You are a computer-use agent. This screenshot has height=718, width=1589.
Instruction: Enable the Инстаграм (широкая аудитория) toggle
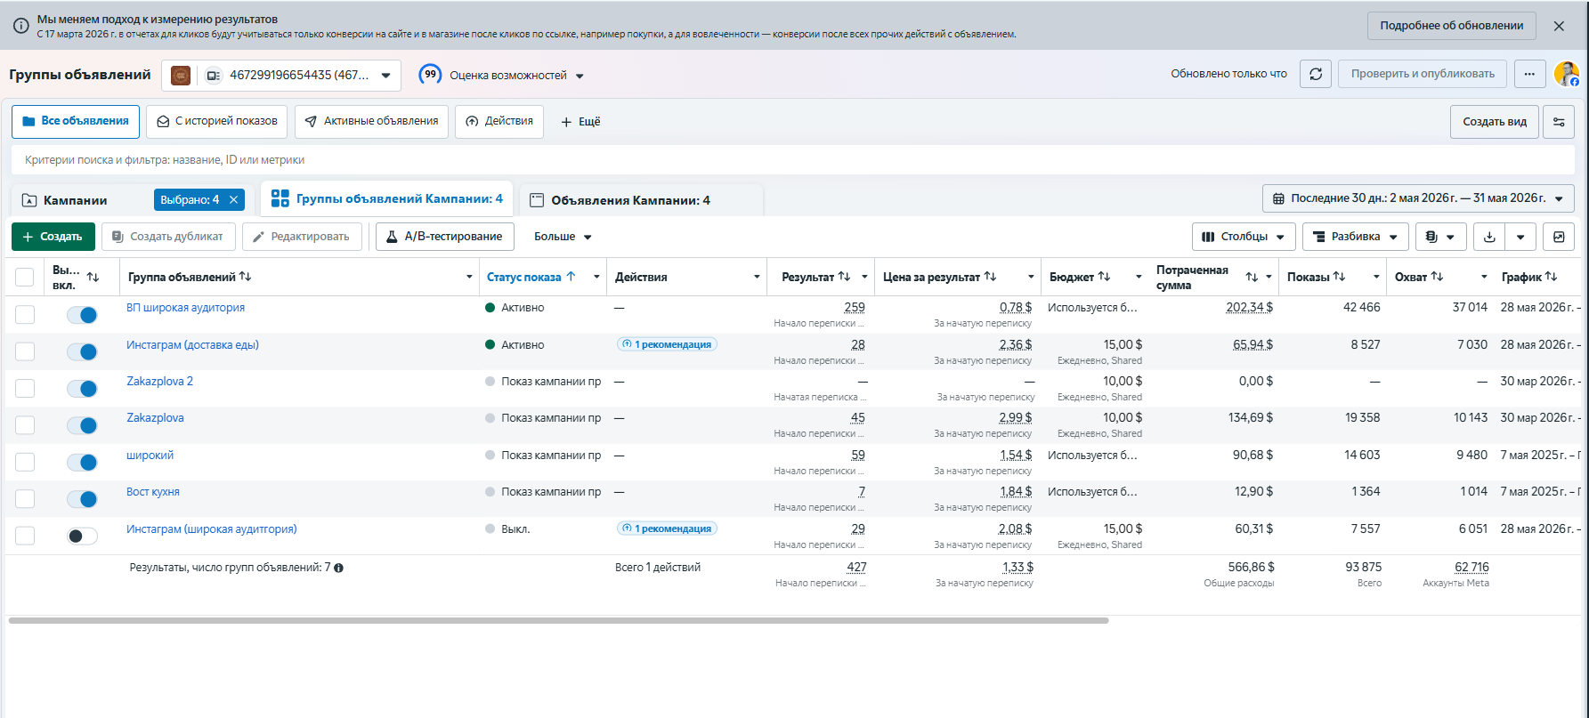coord(82,536)
